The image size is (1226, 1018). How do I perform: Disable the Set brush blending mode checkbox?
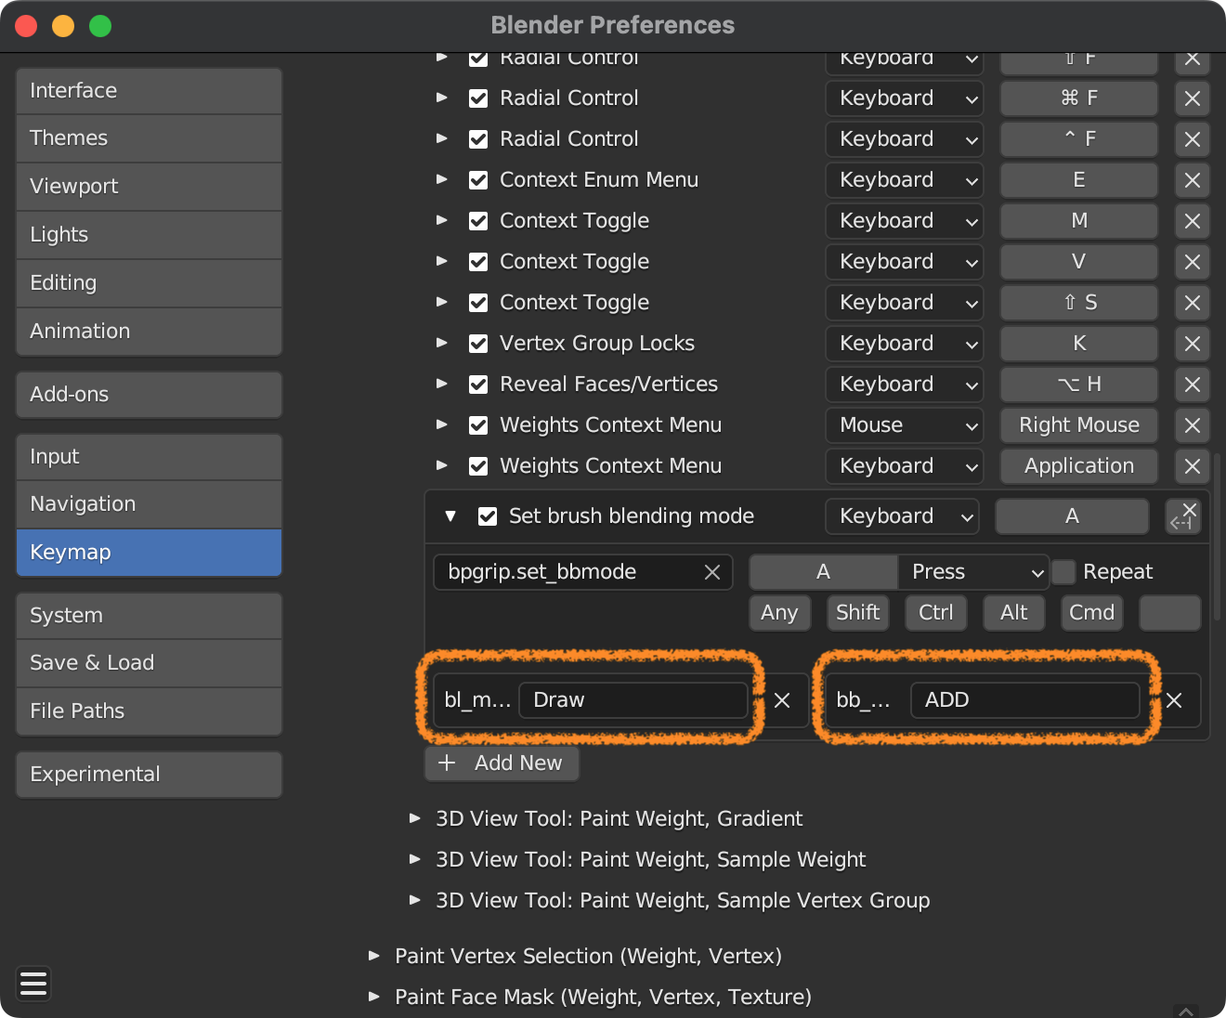[x=488, y=516]
